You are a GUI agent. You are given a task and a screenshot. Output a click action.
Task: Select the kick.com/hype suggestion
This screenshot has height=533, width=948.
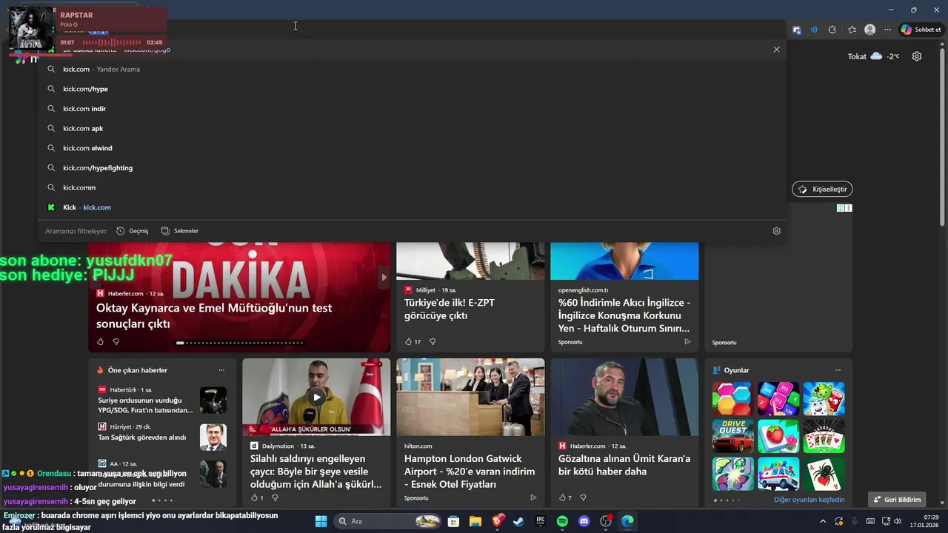point(412,89)
